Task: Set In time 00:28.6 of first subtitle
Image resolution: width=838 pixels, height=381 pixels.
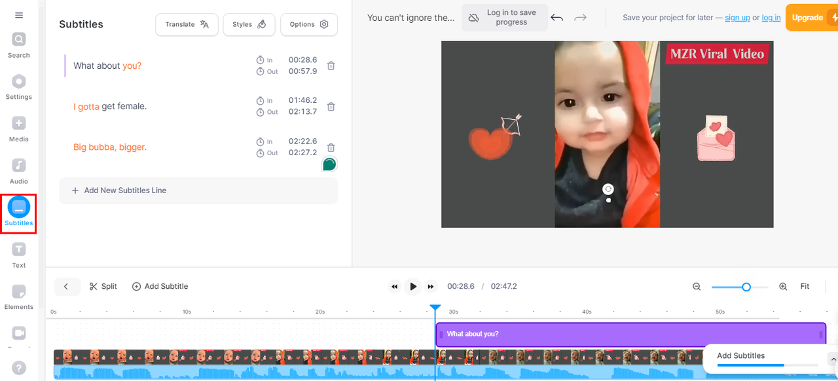Action: coord(302,60)
